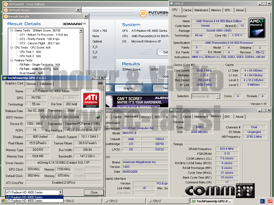Open Cache tab in Mainboard CPU-Z window

point(117,117)
